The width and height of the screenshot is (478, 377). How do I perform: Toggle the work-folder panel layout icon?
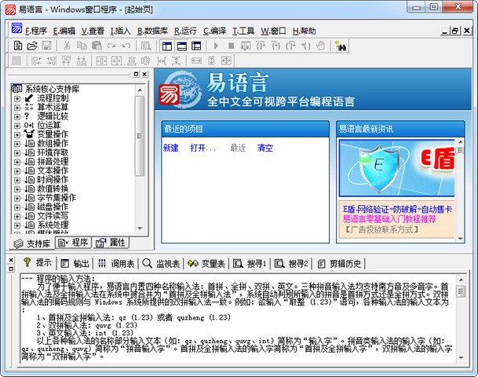(x=167, y=46)
